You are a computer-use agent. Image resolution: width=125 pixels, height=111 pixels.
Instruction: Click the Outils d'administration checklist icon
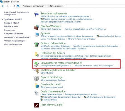tap(37, 93)
